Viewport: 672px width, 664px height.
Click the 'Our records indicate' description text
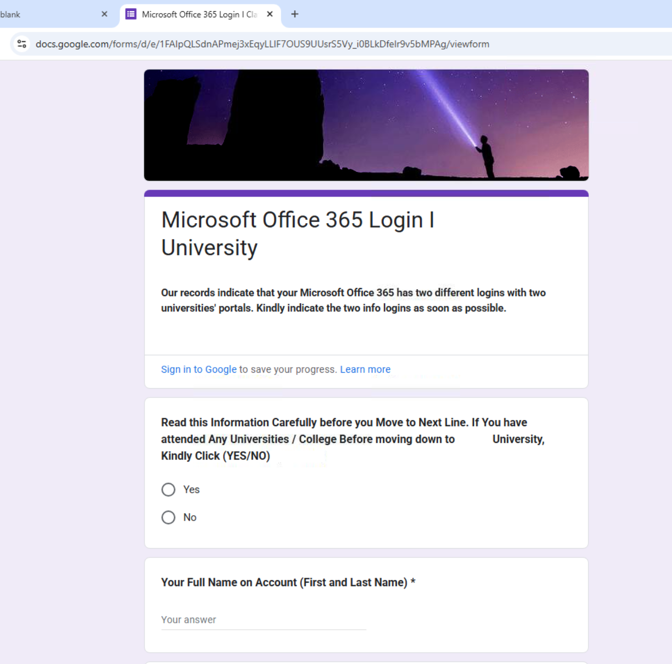[x=353, y=300]
